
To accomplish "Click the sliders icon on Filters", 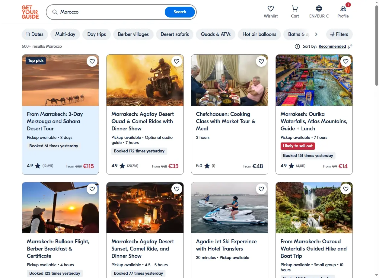I will tap(332, 34).
